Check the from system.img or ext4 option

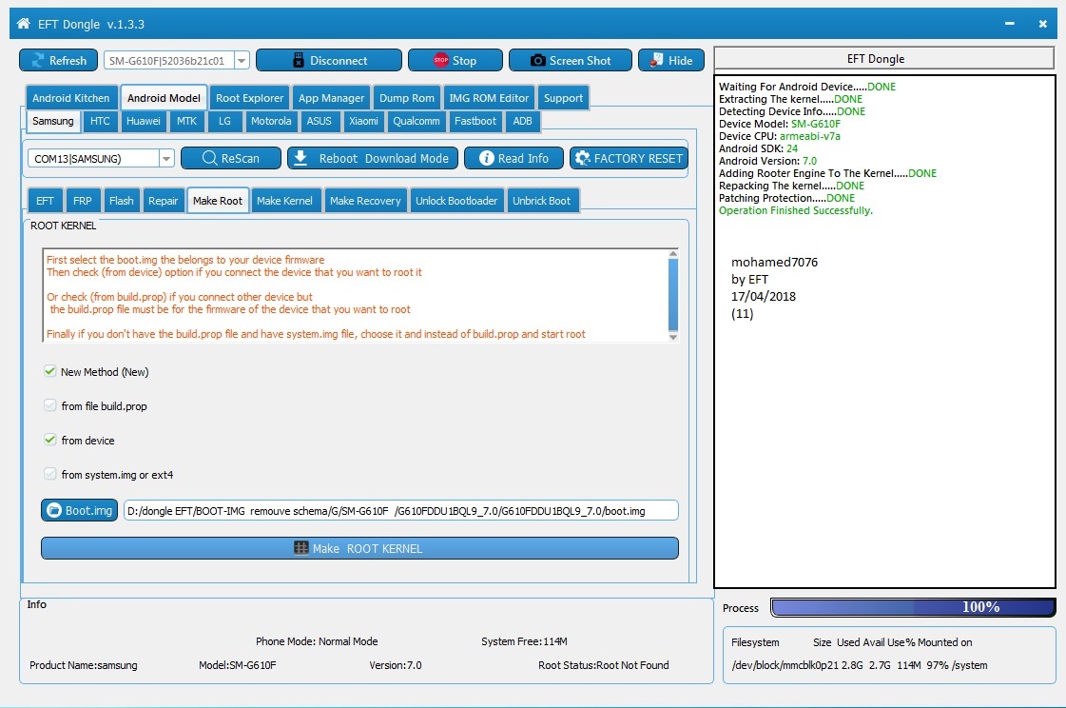point(49,473)
